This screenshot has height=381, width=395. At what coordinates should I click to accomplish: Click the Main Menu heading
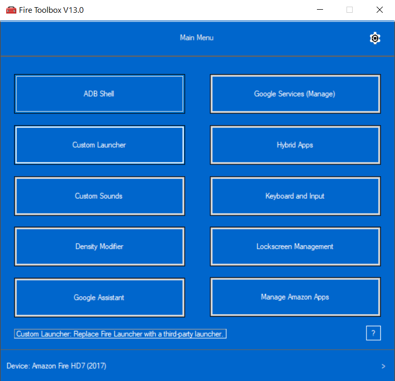[197, 38]
